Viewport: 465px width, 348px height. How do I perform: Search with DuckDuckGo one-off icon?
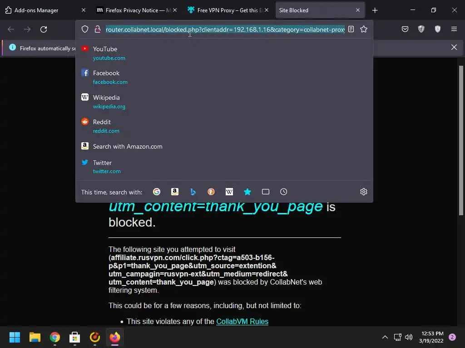[211, 192]
